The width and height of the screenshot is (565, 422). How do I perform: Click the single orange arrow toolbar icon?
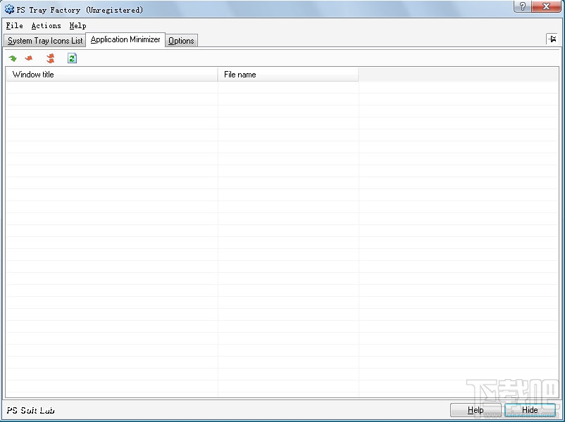pos(29,58)
